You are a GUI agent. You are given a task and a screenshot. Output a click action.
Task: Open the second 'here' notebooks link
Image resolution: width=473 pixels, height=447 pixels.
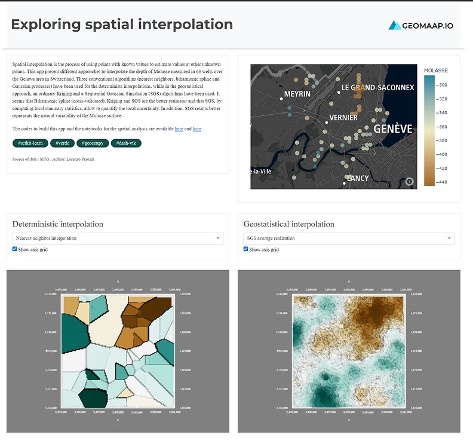pyautogui.click(x=197, y=129)
